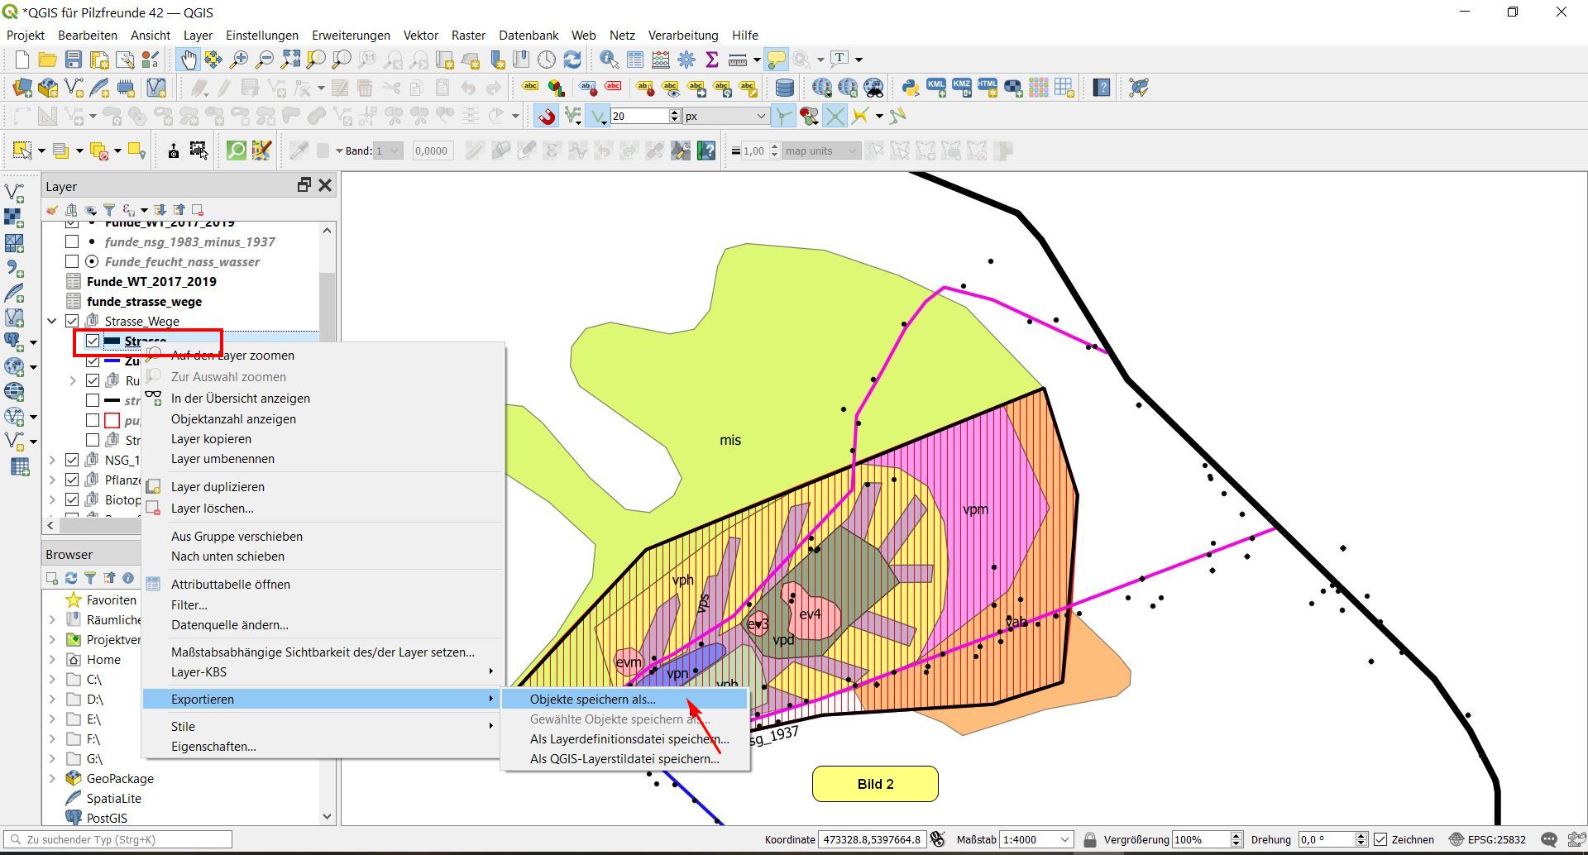Open the snapping tolerance px unit dropdown
Image resolution: width=1588 pixels, height=855 pixels.
tap(761, 117)
